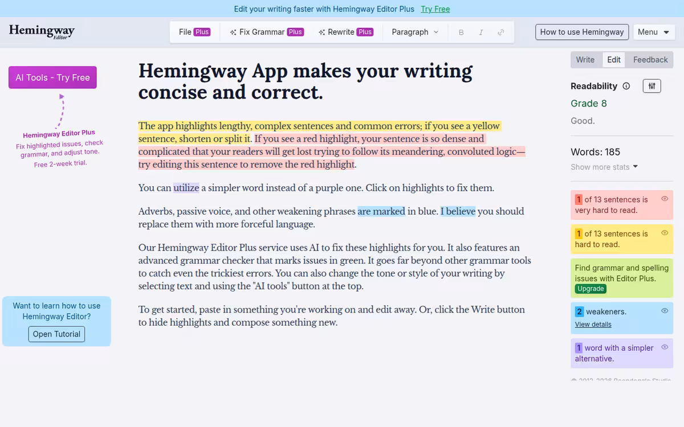Click the Hemingway Editor logo

(x=42, y=31)
